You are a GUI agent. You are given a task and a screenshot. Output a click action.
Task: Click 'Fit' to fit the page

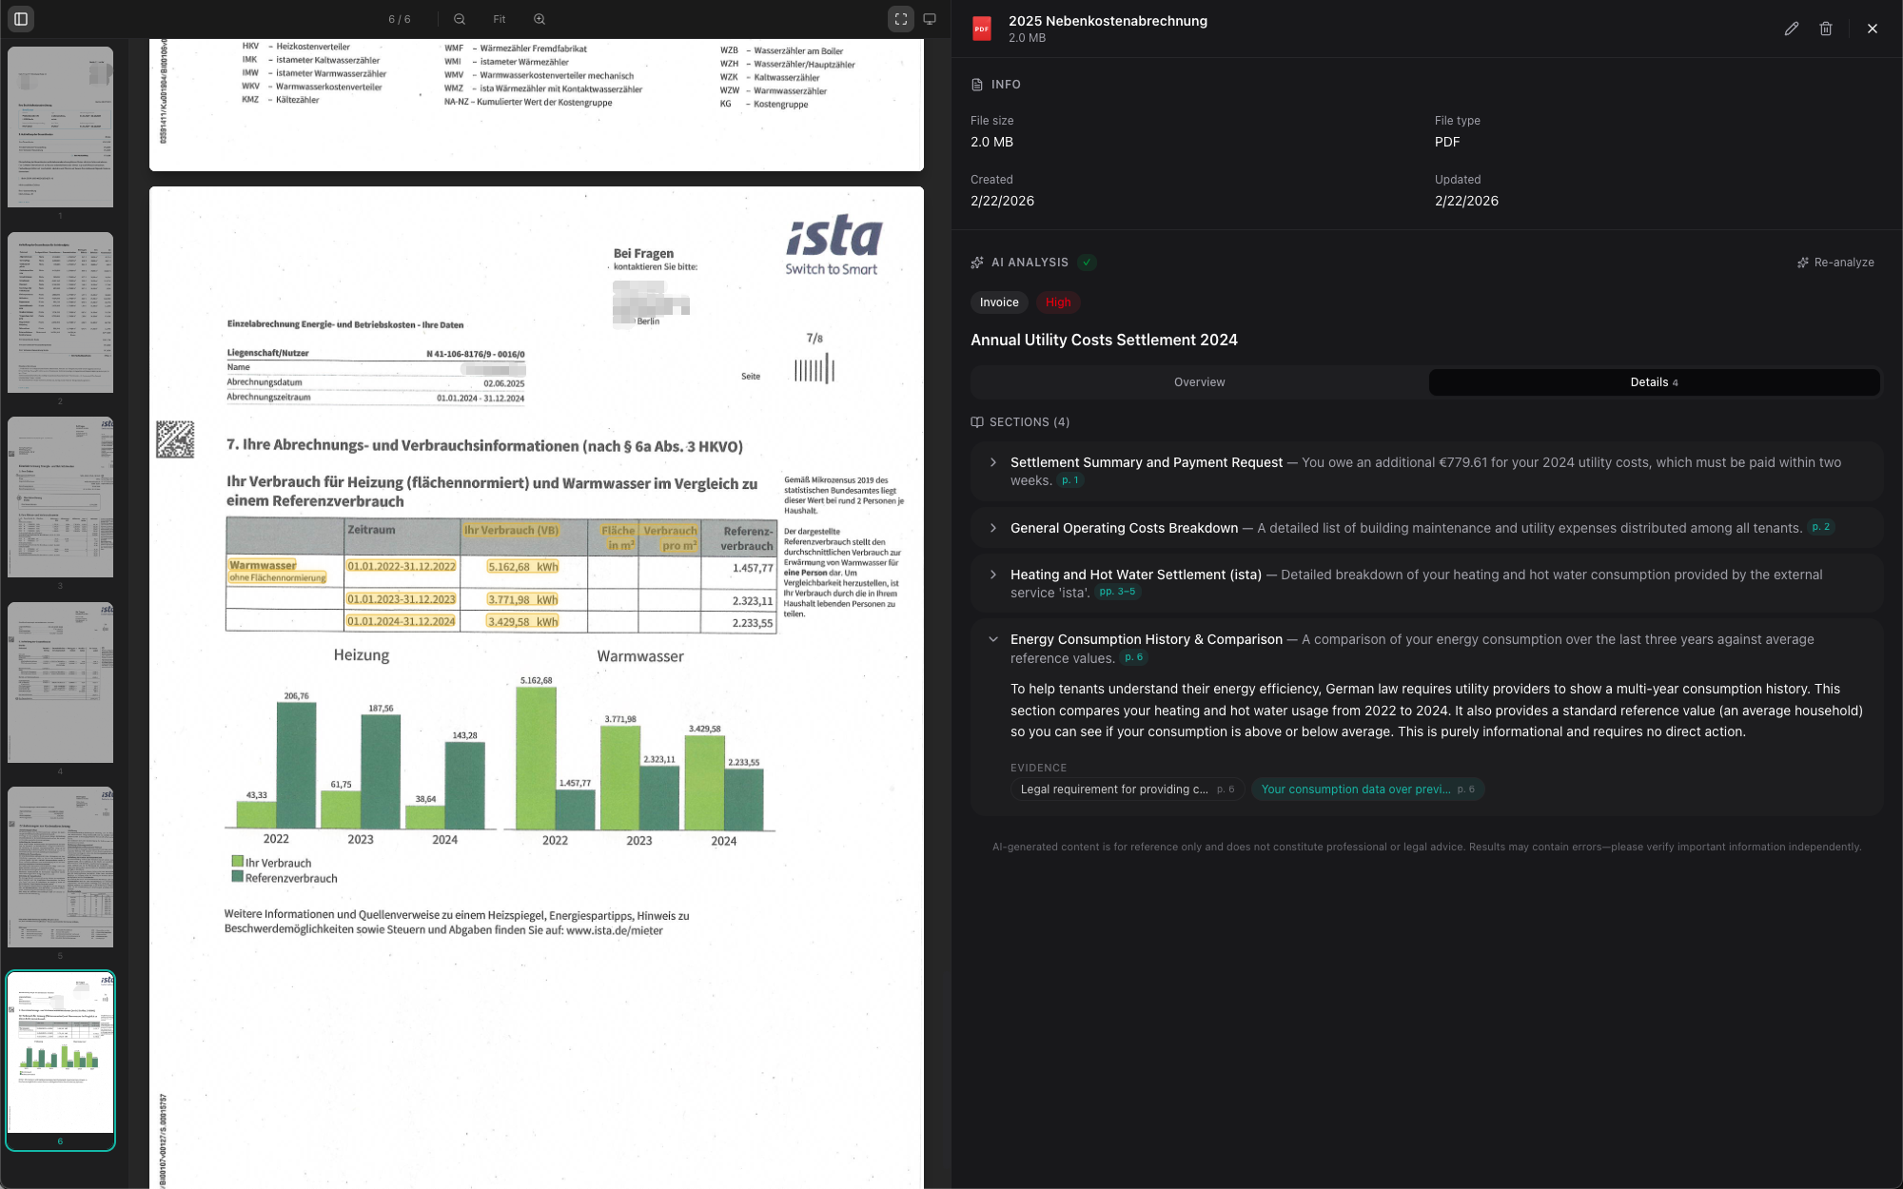(499, 18)
